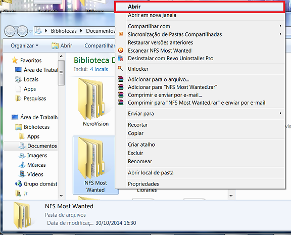Image resolution: width=291 pixels, height=235 pixels.
Task: Select the Área de Trabalho root node
Action: (x=34, y=117)
